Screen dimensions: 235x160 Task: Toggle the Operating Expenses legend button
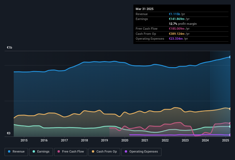coord(141,152)
